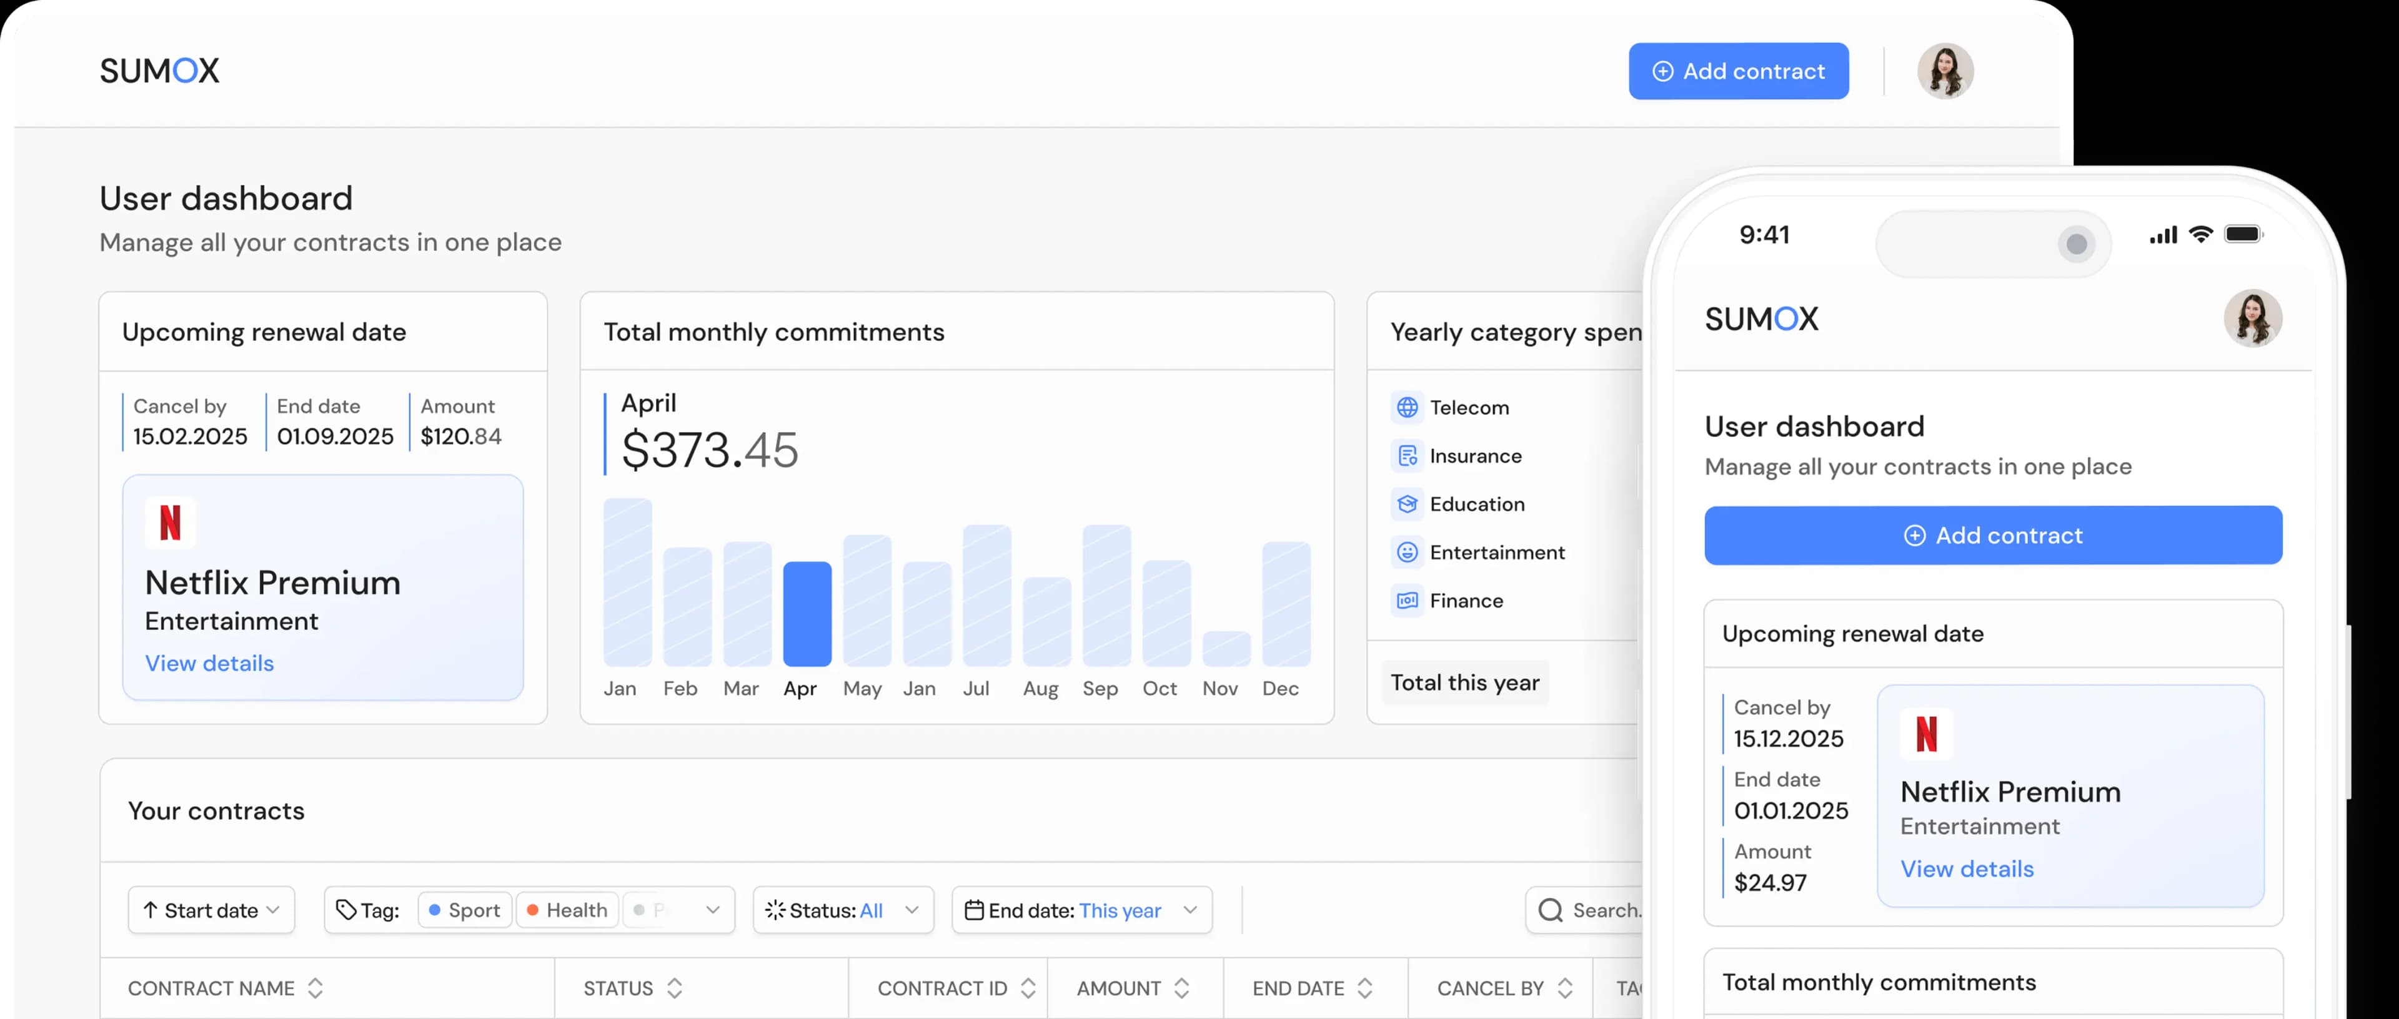Toggle the Sport tag filter
The image size is (2399, 1019).
click(465, 910)
